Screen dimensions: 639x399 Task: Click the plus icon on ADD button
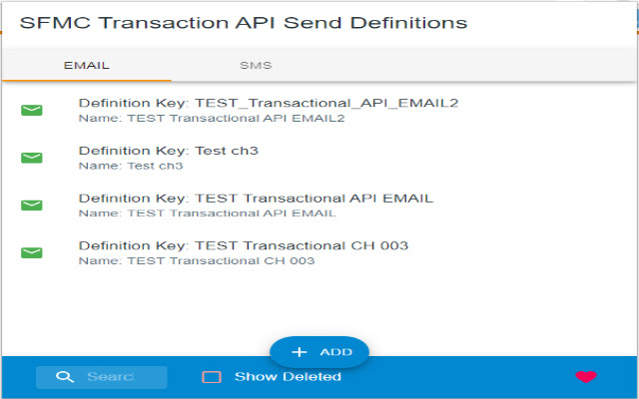click(x=300, y=352)
